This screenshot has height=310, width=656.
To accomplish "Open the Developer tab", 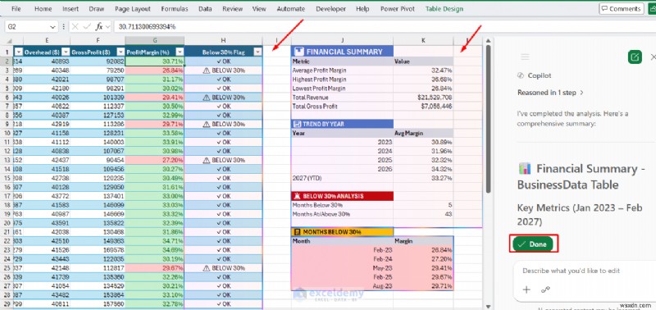I will [330, 9].
